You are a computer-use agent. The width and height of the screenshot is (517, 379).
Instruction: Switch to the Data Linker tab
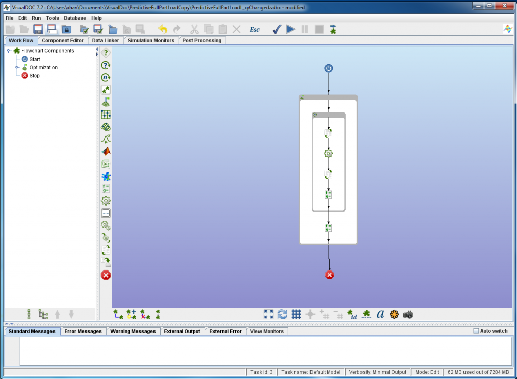click(x=106, y=40)
